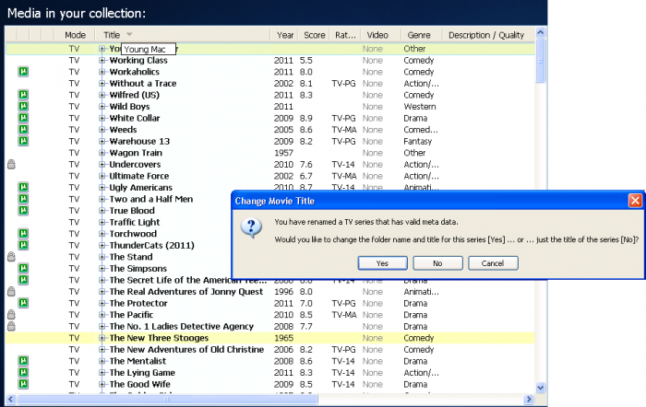Click the green icon beside Wild Boys
646x407 pixels.
coord(23,106)
